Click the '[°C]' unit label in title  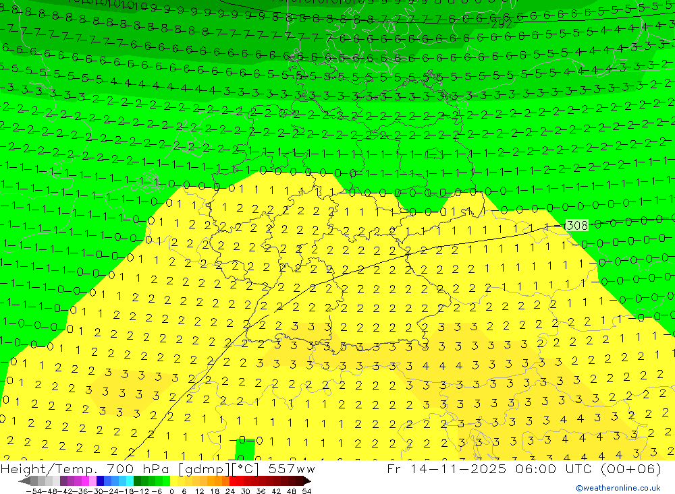(x=246, y=470)
